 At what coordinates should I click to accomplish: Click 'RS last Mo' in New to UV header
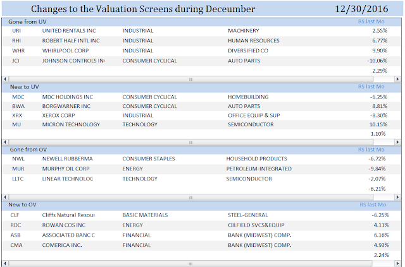click(x=371, y=86)
